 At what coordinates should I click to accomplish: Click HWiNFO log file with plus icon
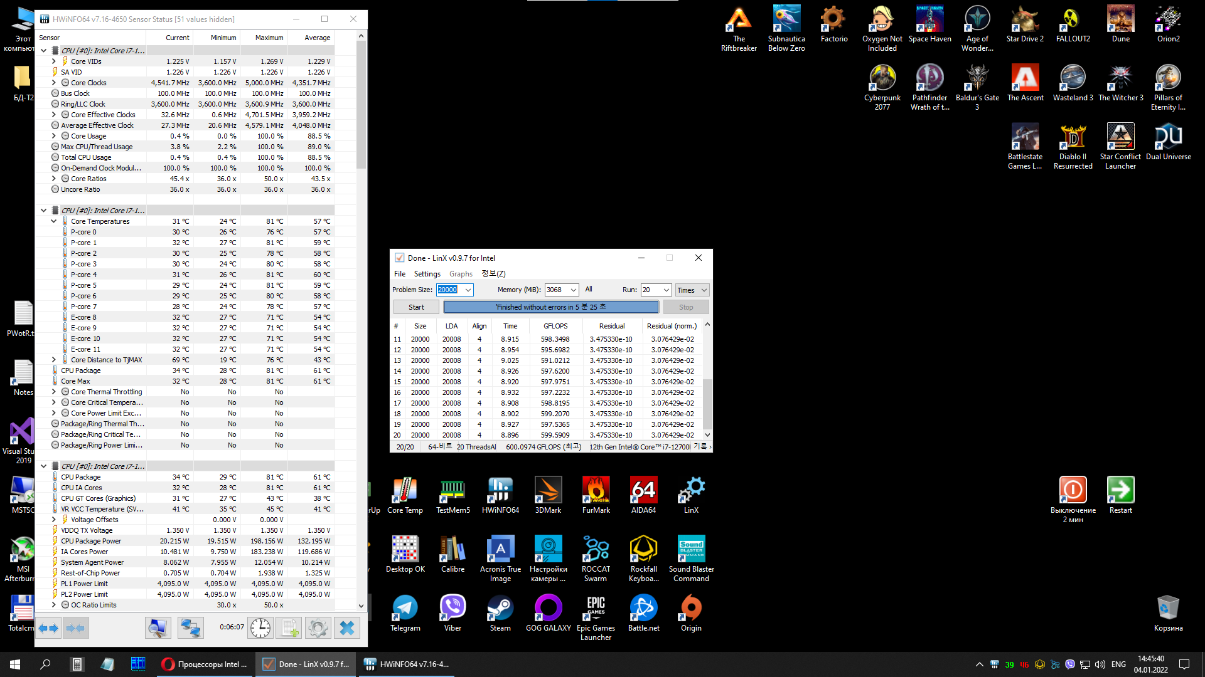[x=289, y=627]
